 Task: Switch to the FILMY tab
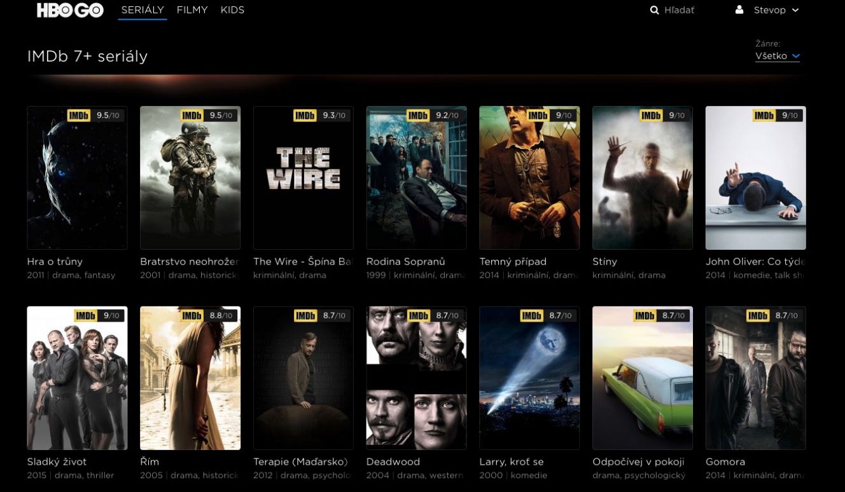pyautogui.click(x=192, y=10)
